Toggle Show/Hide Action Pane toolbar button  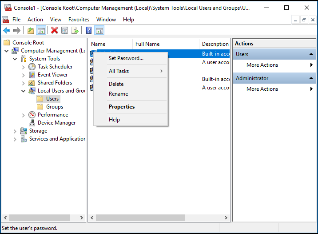(99, 30)
